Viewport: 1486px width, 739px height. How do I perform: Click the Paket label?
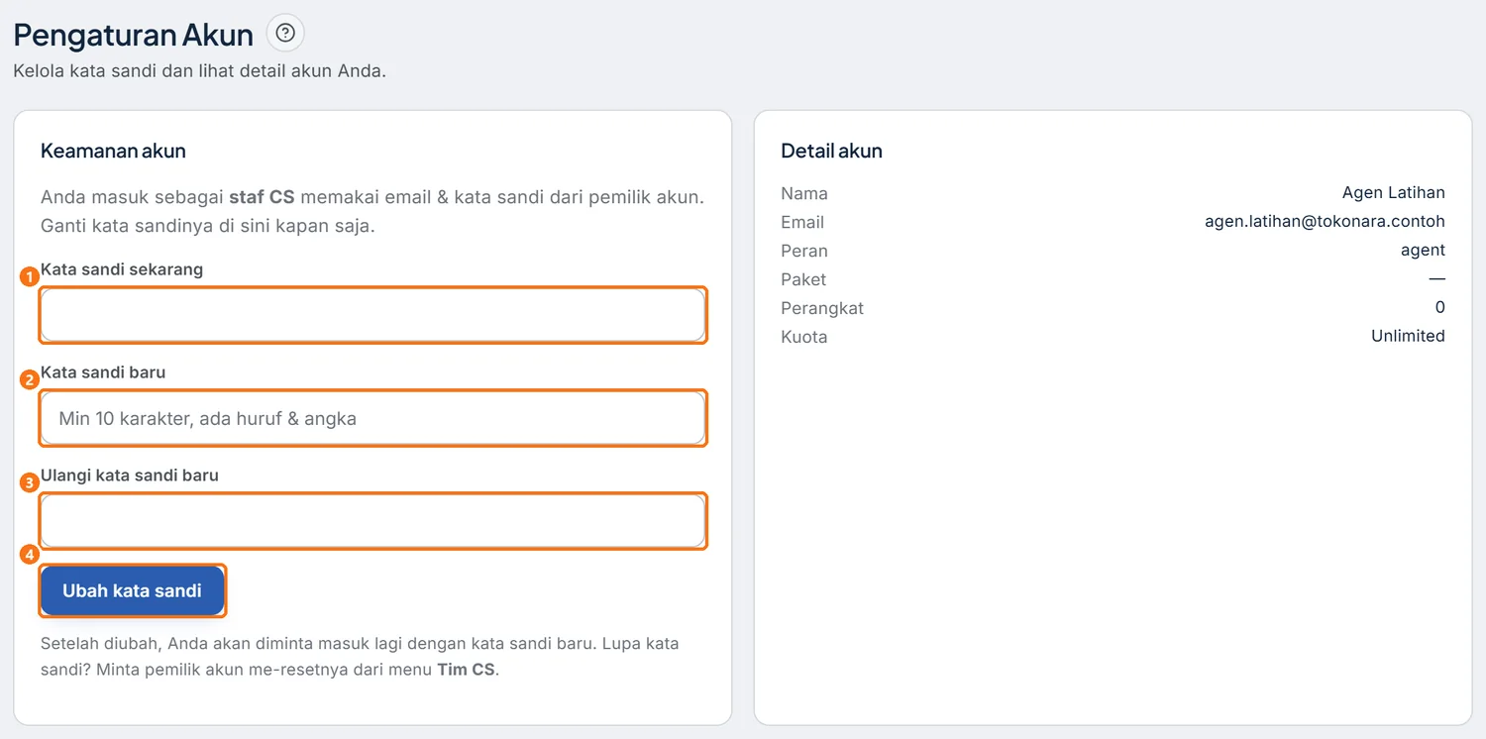803,279
